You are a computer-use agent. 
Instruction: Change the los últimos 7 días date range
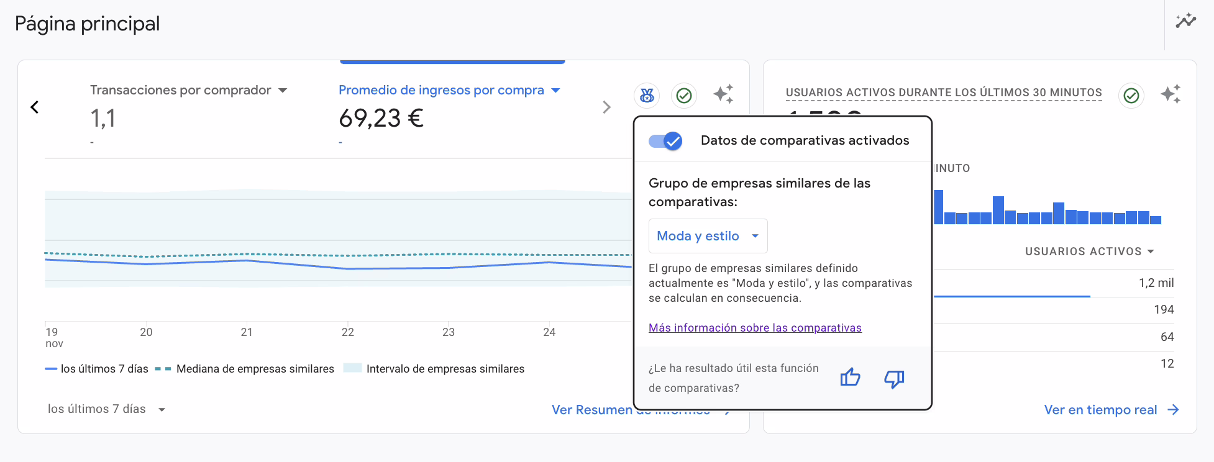106,409
